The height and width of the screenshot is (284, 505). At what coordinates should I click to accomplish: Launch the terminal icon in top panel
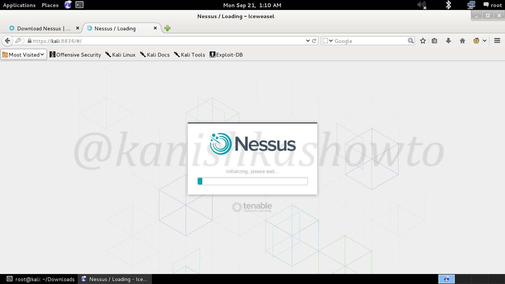(79, 5)
